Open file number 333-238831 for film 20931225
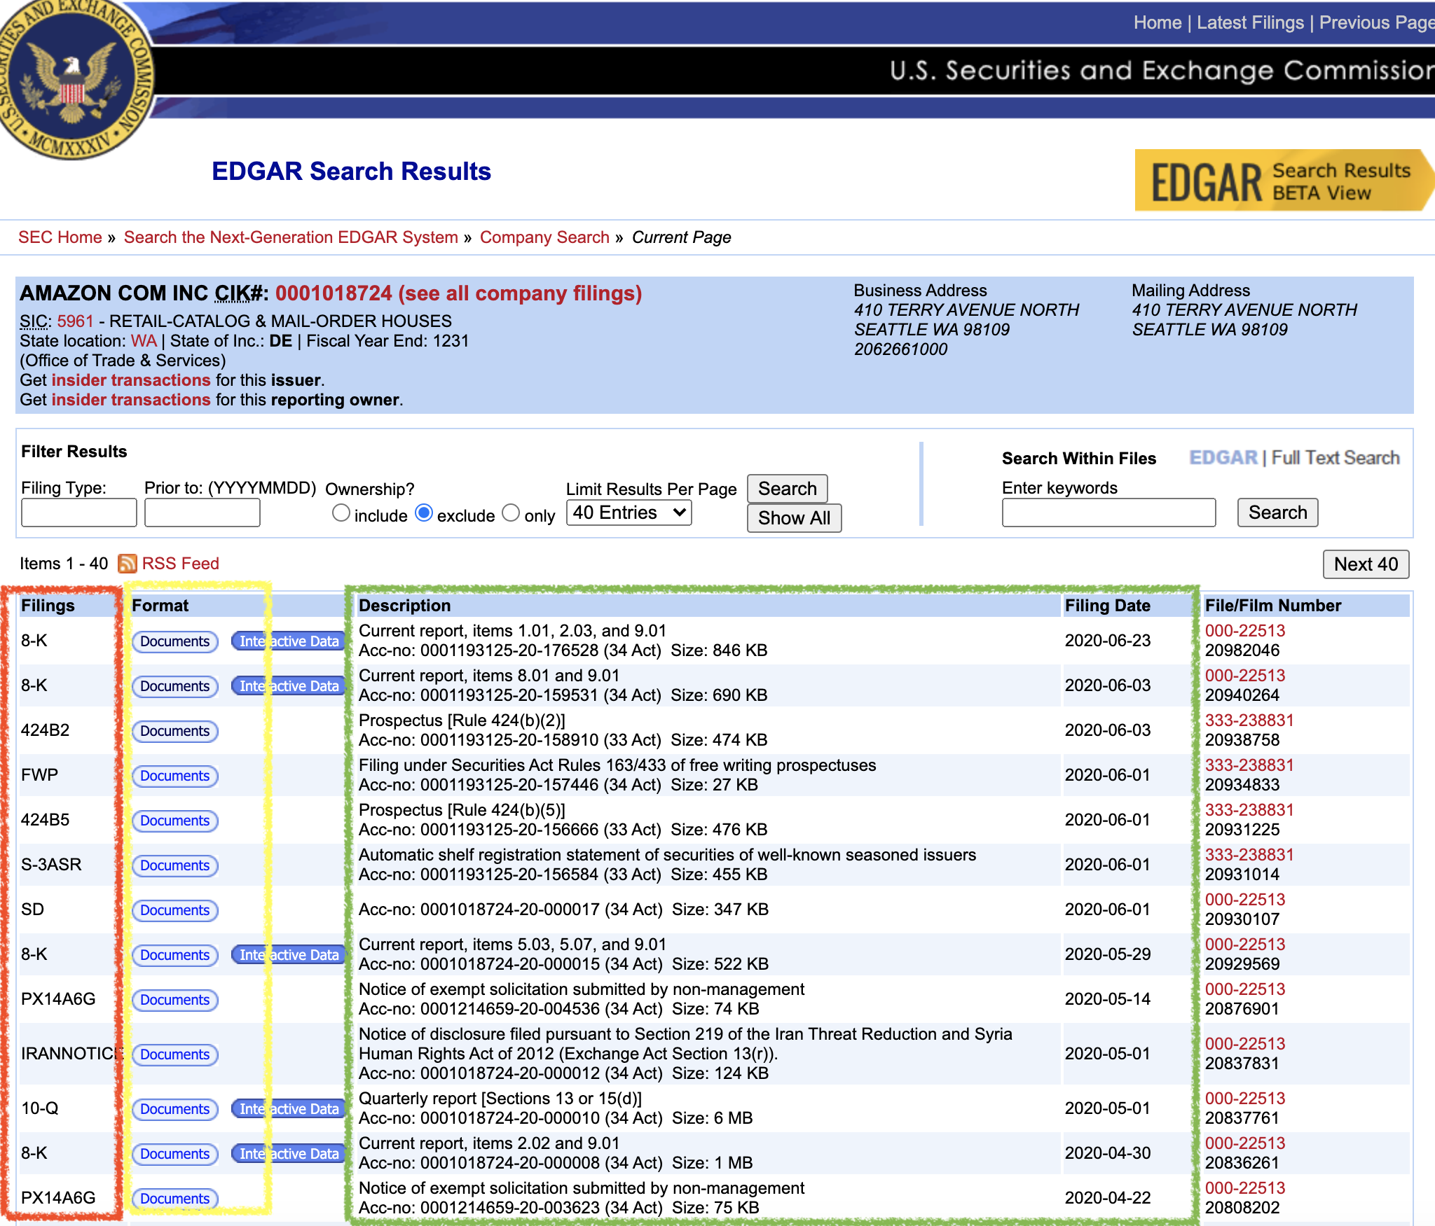Image resolution: width=1435 pixels, height=1226 pixels. coord(1249,810)
